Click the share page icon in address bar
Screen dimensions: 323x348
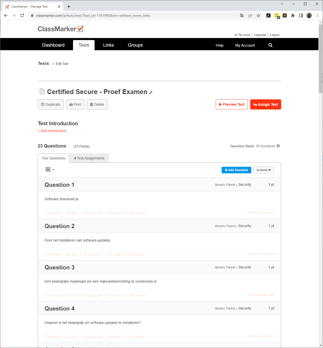[x=250, y=15]
